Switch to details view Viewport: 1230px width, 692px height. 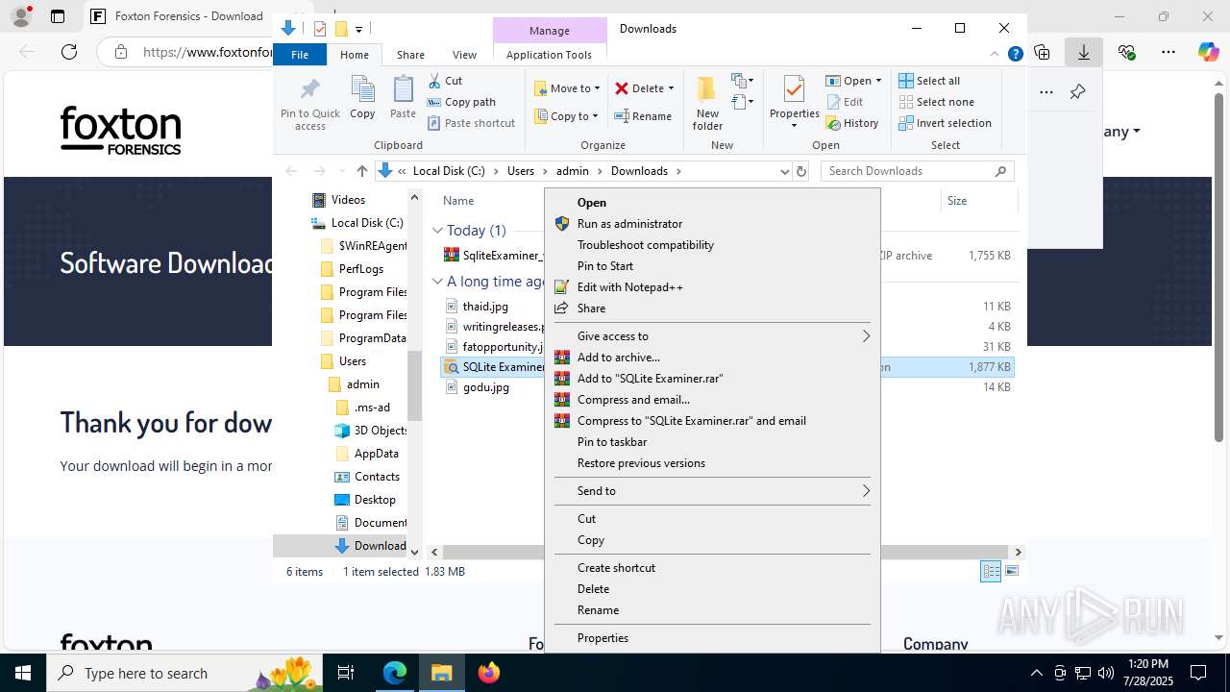coord(991,572)
